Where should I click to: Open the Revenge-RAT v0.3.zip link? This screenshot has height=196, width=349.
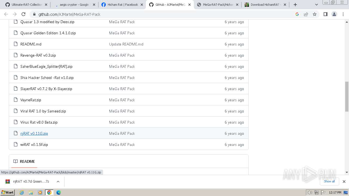[x=38, y=55]
